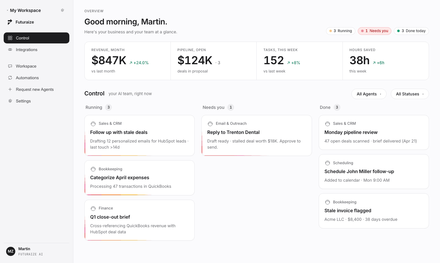This screenshot has width=440, height=263.
Task: Click the tasks +8% trend arrow icon
Action: [288, 63]
